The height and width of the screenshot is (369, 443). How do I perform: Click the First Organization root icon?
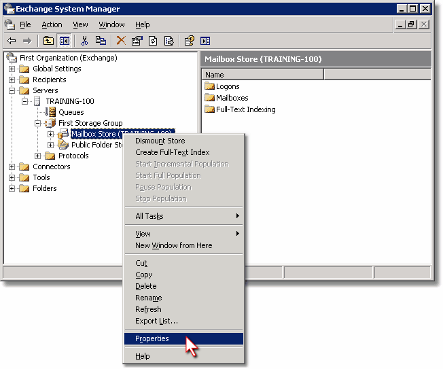pos(12,58)
